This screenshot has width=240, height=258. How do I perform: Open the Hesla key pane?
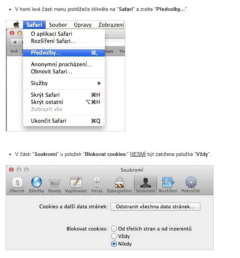click(x=97, y=185)
